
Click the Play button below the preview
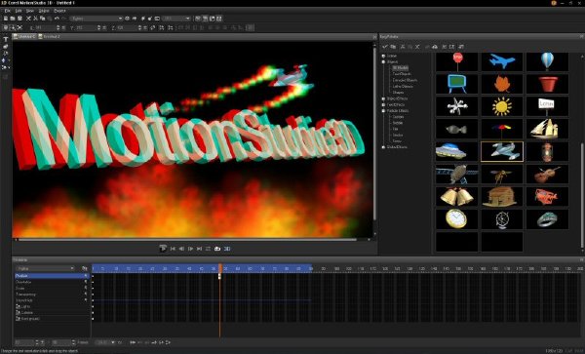163,249
